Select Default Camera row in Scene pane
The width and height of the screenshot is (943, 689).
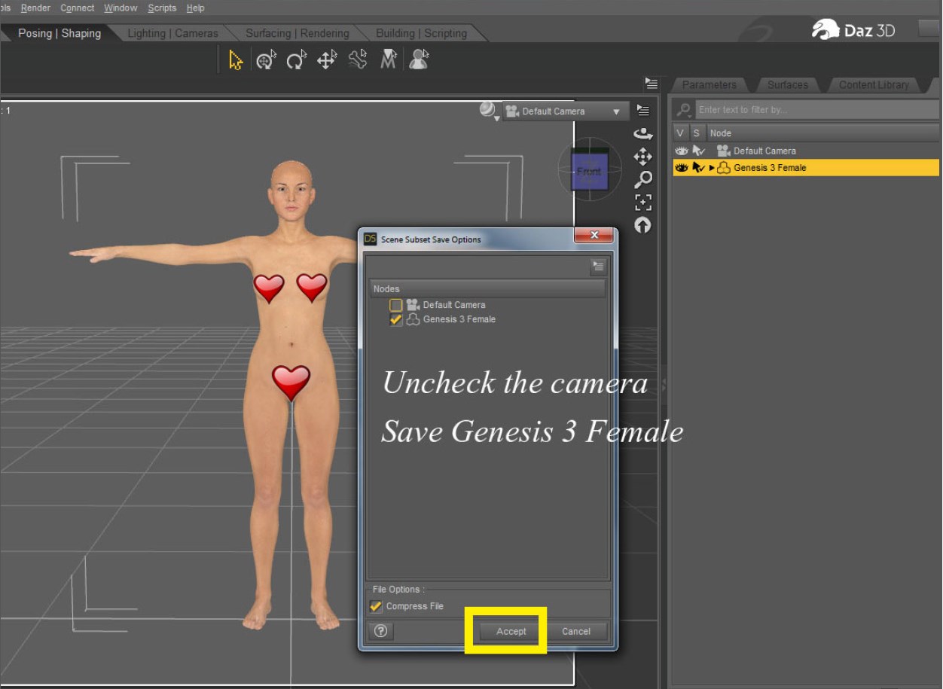(x=806, y=151)
